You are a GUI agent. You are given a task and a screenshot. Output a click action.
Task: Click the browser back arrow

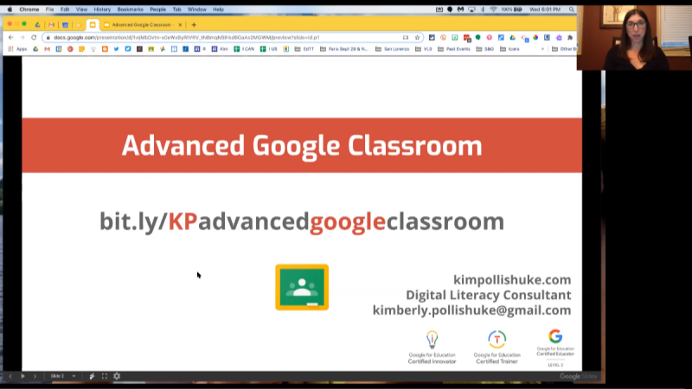(10, 37)
